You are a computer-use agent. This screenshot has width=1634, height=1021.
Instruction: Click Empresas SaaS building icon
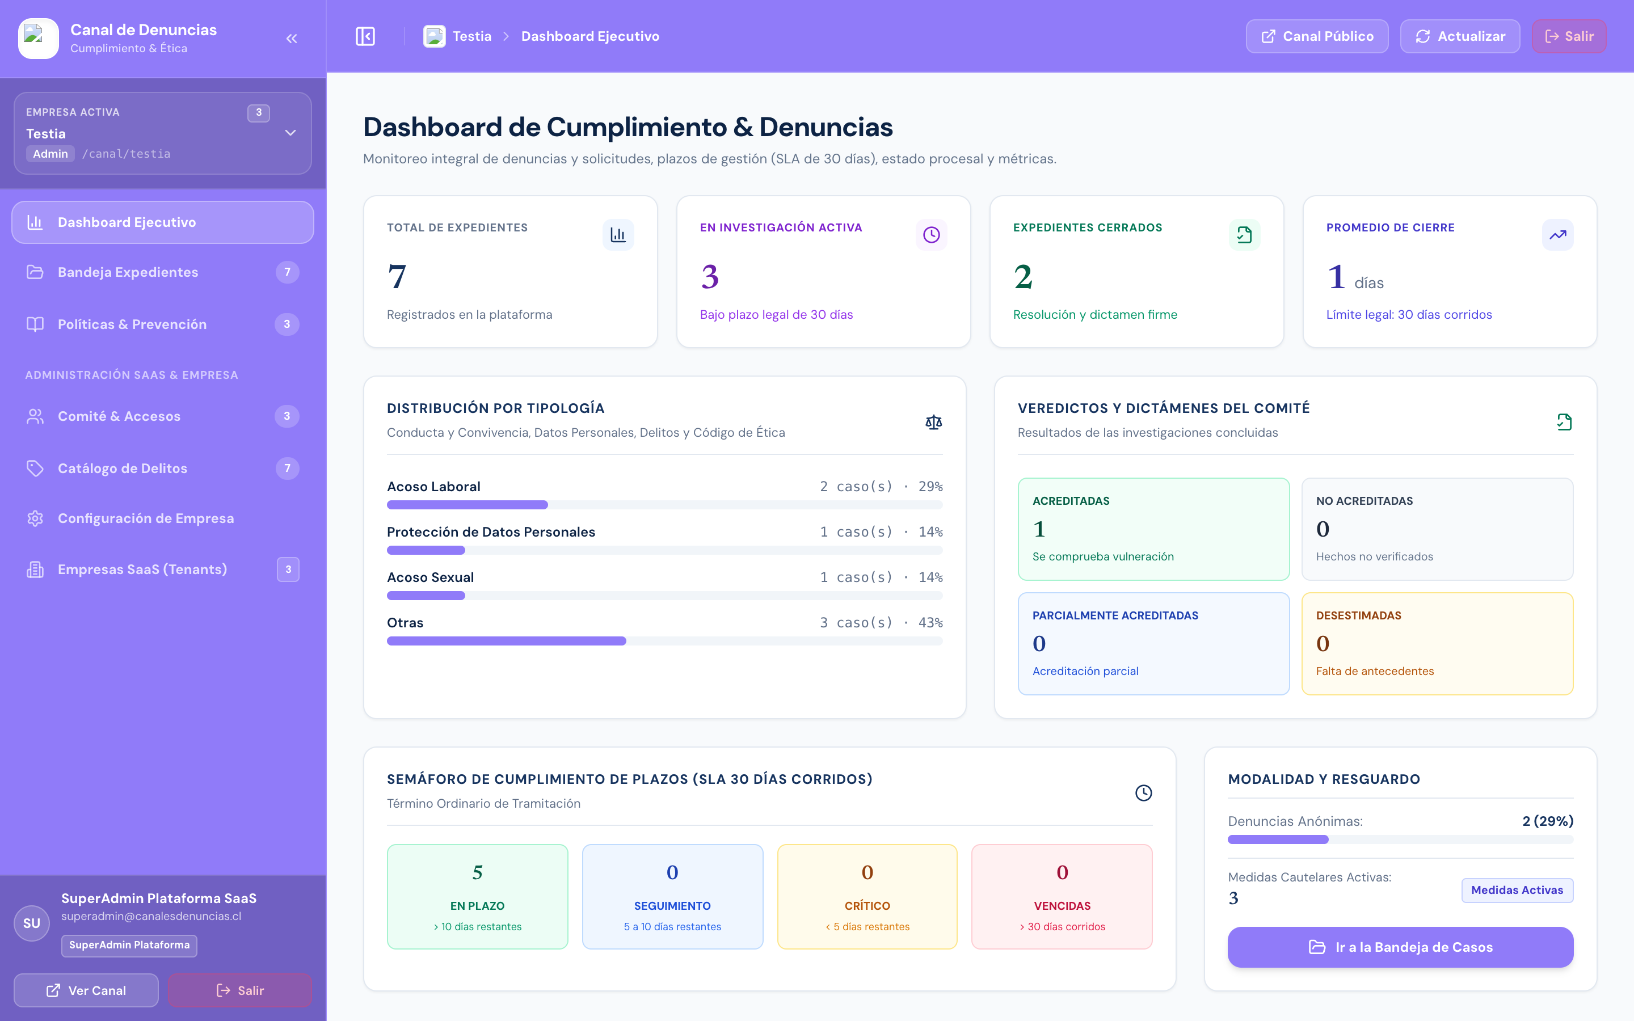(35, 569)
